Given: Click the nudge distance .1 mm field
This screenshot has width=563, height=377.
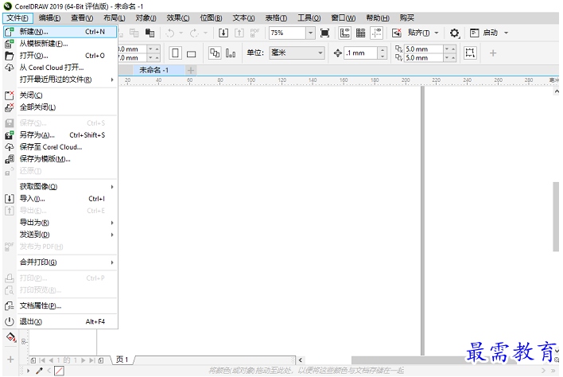Looking at the screenshot, I should (x=361, y=53).
